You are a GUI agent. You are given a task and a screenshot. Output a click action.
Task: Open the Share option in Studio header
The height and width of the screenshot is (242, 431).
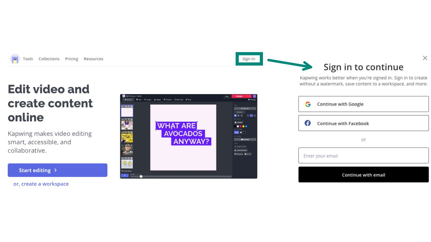[x=227, y=96]
